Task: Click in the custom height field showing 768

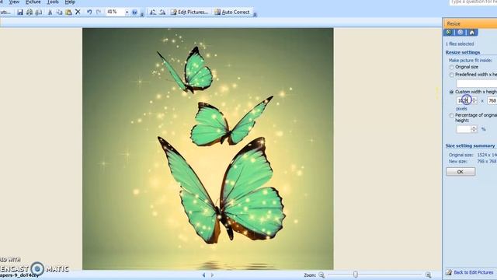Action: 492,100
